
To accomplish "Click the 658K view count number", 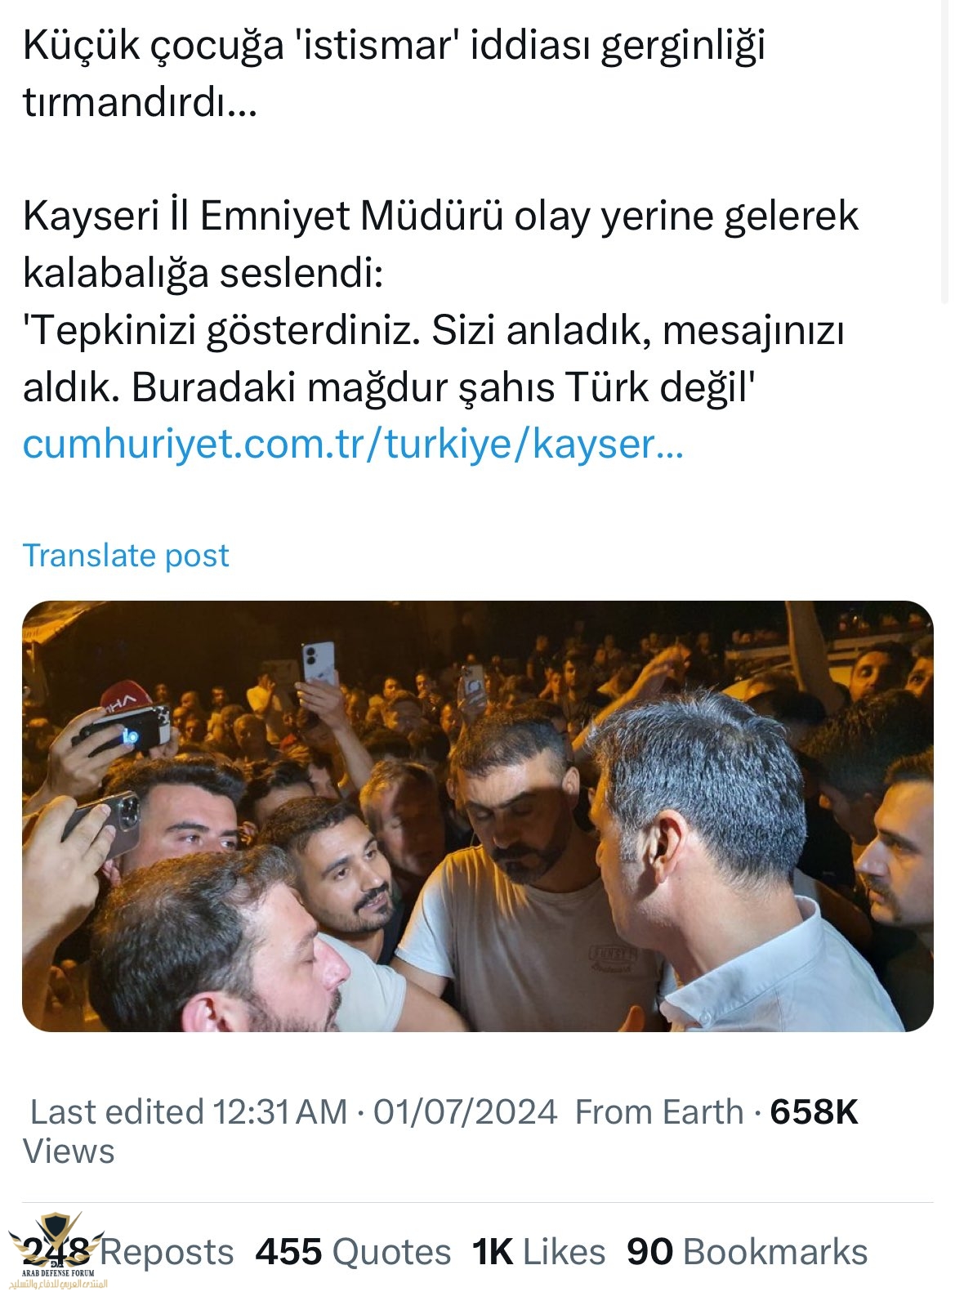I will (x=814, y=1112).
